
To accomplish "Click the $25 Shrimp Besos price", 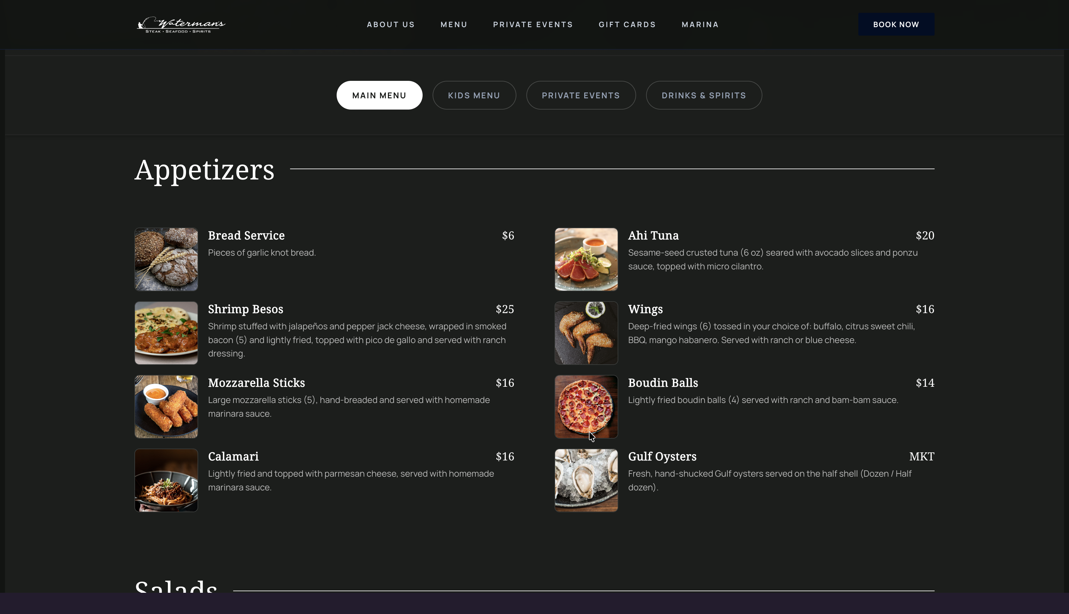I will [505, 309].
